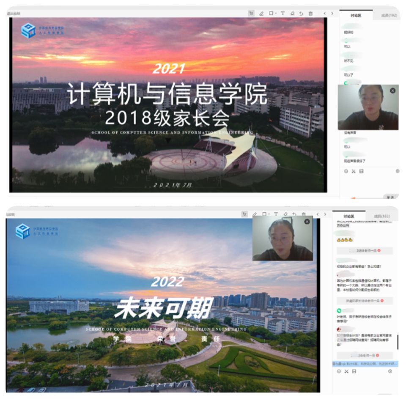The height and width of the screenshot is (406, 406).
Task: Open the 讨论区 tab beside 成员(192)
Action: [x=356, y=15]
